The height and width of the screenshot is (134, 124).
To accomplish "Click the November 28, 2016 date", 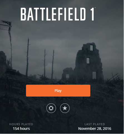I will tap(95, 129).
